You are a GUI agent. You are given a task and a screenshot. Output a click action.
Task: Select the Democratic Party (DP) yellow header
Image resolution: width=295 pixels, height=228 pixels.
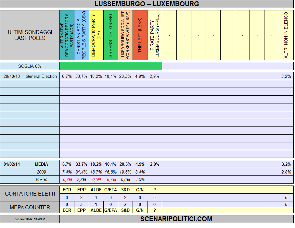[x=96, y=35]
